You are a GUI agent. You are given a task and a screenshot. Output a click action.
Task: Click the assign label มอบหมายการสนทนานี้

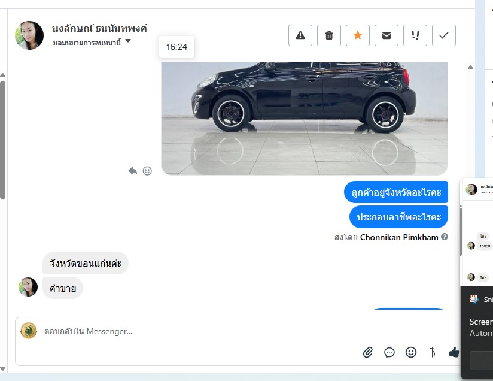pos(87,43)
